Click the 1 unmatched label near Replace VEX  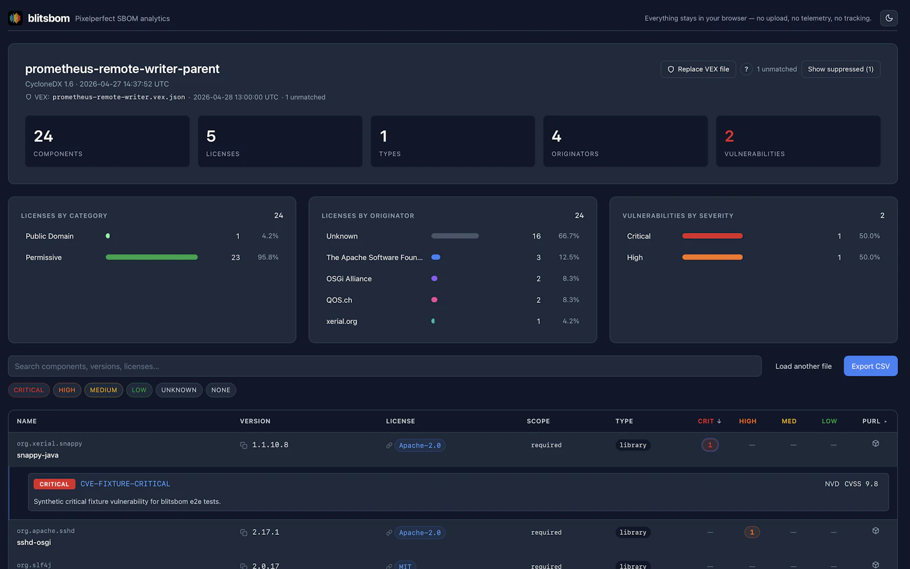tap(776, 69)
